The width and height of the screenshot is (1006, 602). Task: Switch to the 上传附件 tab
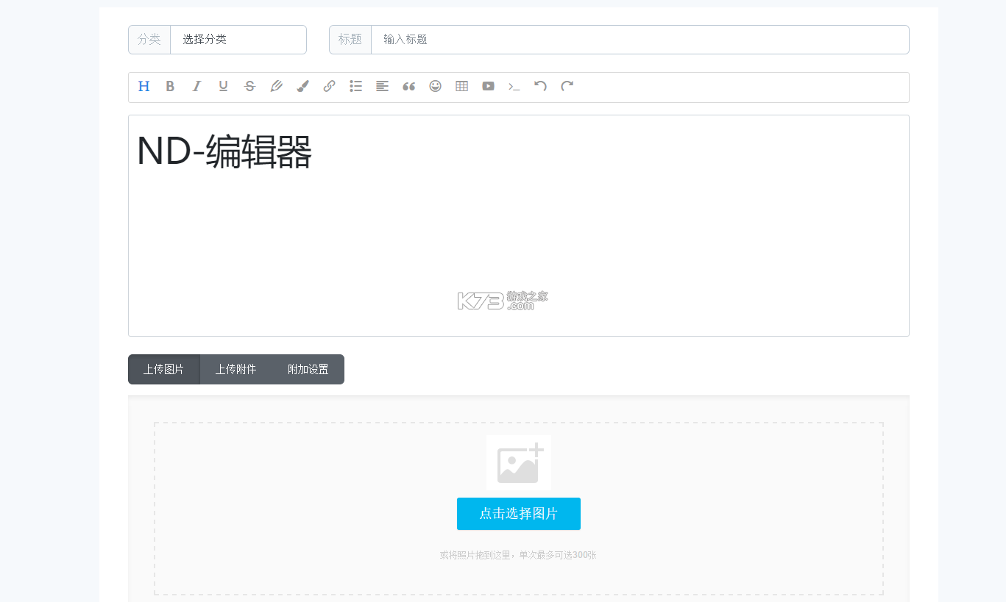pyautogui.click(x=236, y=369)
